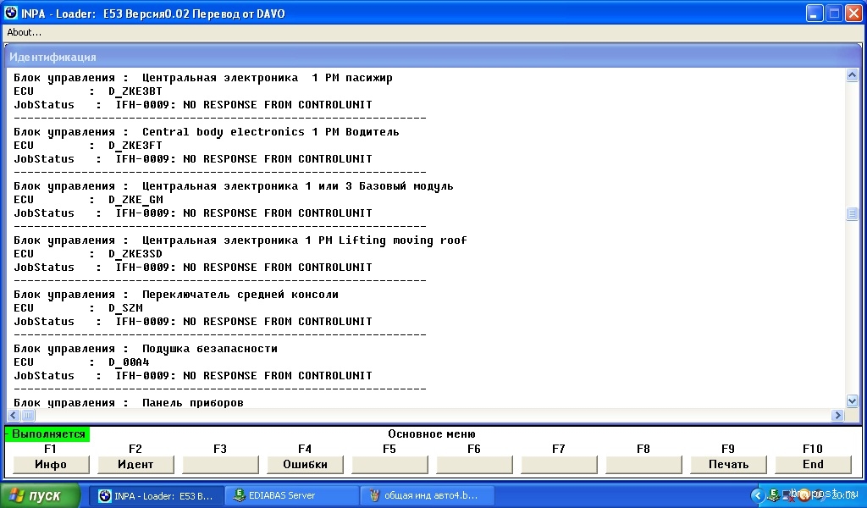
Task: Maximize the INPA Loader window
Action: [833, 13]
